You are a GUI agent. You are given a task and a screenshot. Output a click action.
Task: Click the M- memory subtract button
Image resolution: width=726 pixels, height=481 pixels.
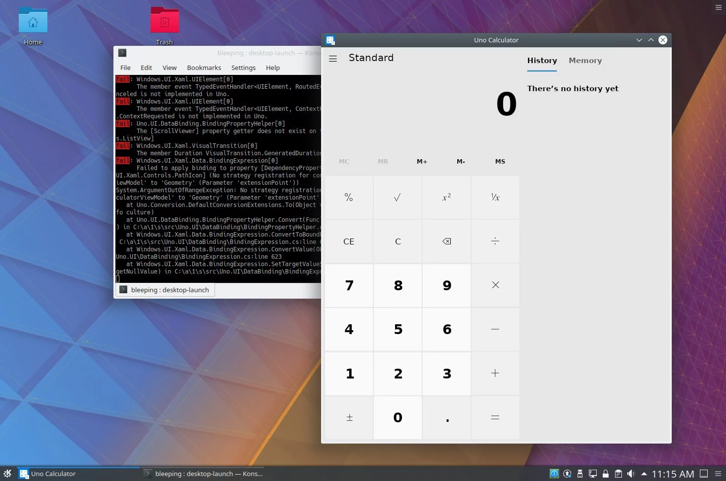461,162
